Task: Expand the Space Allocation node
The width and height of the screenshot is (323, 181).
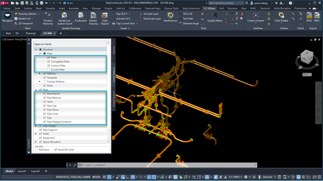Action: coord(36,142)
